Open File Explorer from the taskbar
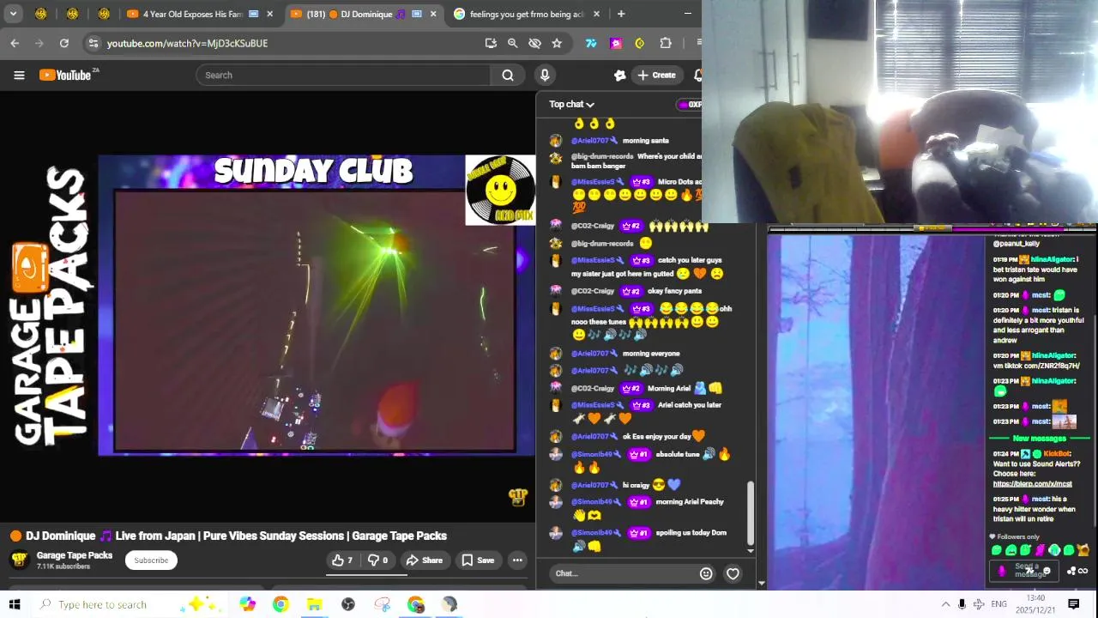This screenshot has height=618, width=1098. (x=314, y=604)
